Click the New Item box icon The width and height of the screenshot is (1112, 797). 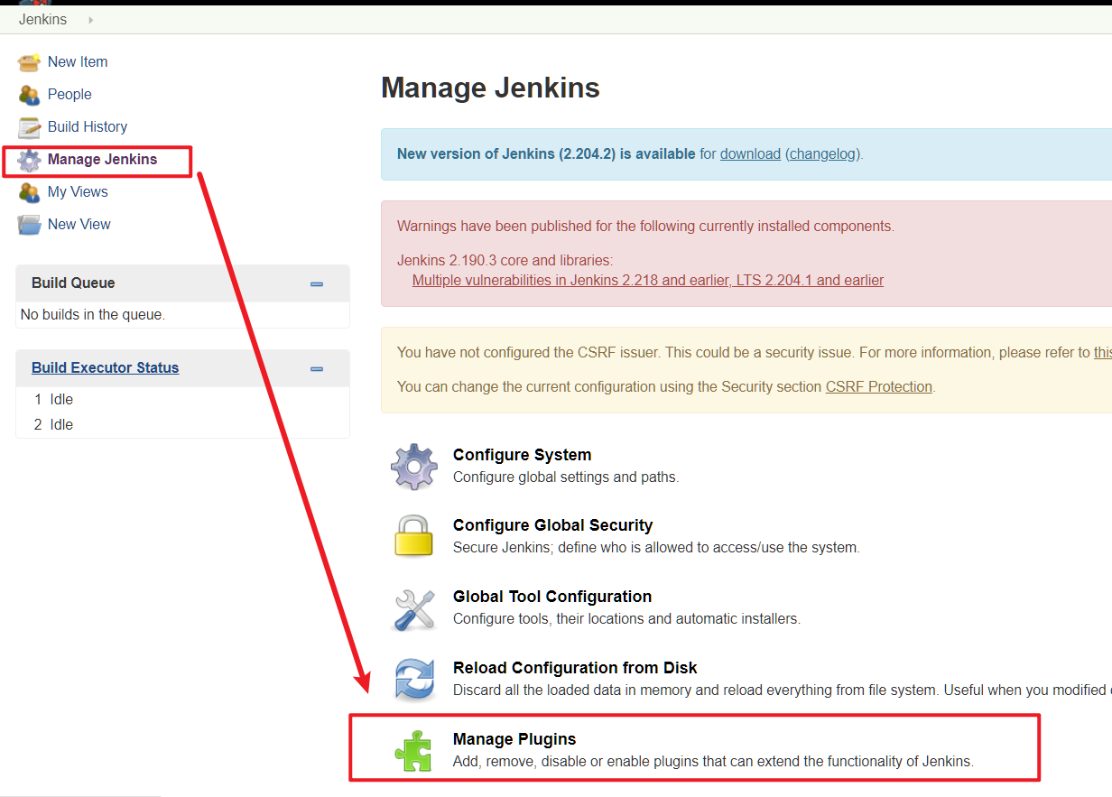click(x=30, y=62)
